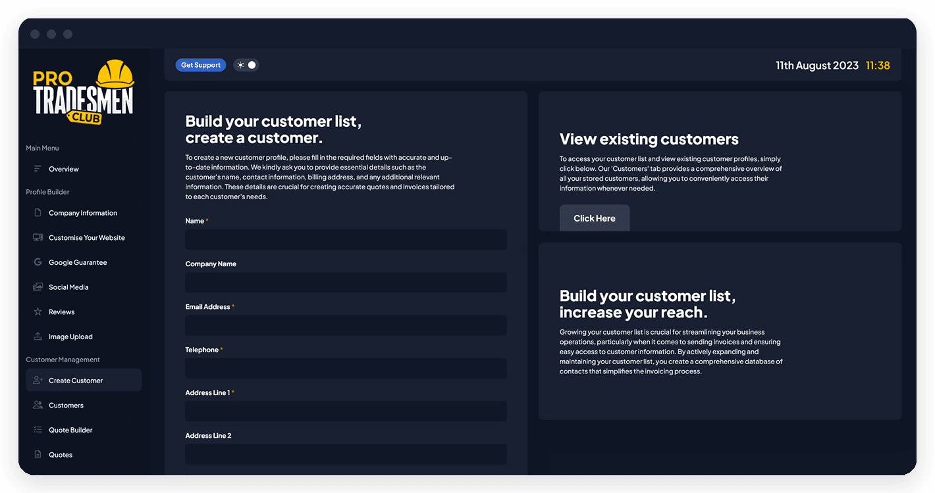Viewport: 935px width, 493px height.
Task: Click the Customers people icon
Action: [38, 406]
